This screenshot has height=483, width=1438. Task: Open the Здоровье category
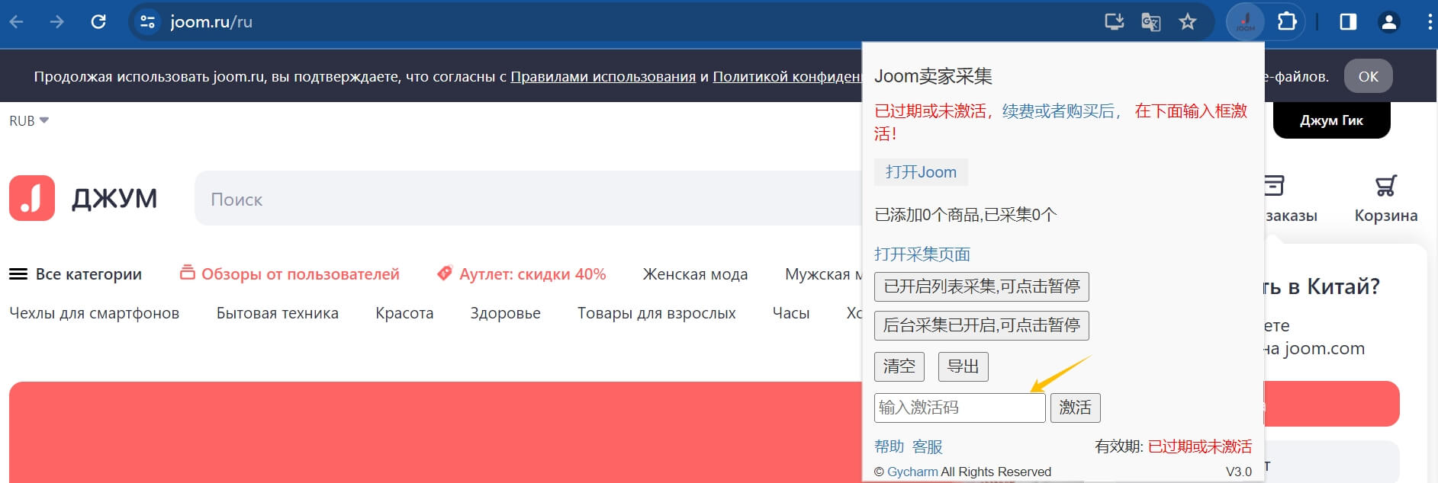[x=505, y=313]
